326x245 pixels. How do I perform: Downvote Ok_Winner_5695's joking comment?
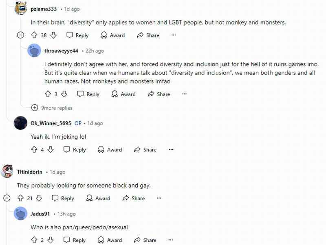tap(51, 149)
